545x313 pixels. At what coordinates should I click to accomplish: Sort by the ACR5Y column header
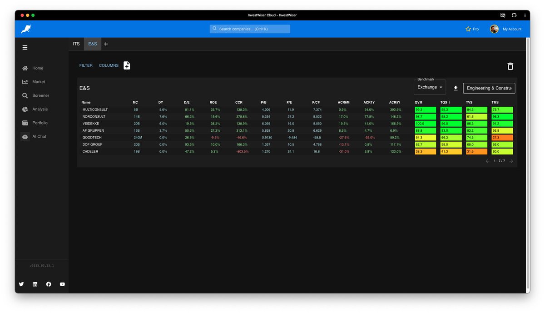pos(395,102)
